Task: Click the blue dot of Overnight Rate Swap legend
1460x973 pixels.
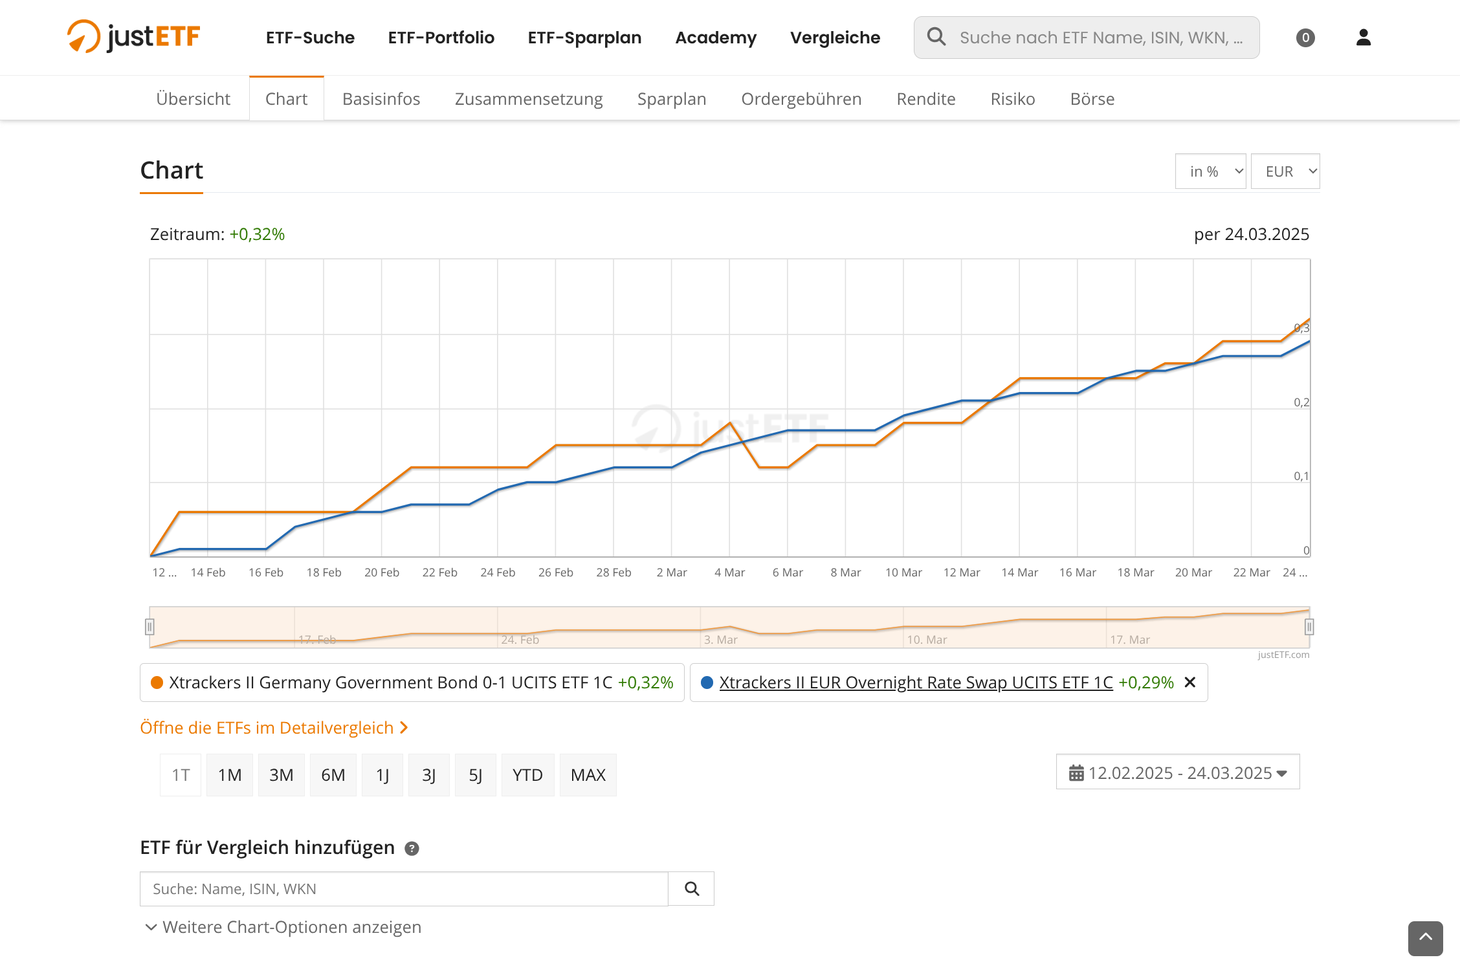Action: click(707, 683)
